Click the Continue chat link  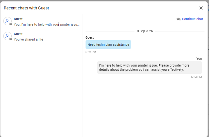coord(192,19)
